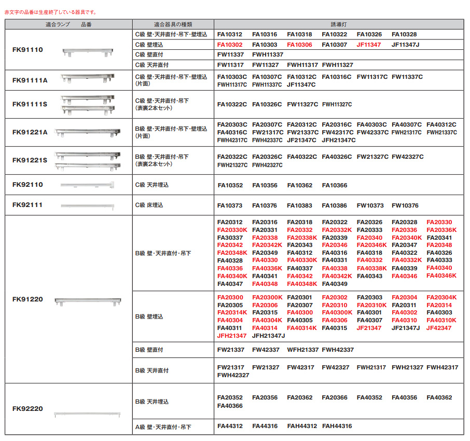Click the 誘導灯 column header
The image size is (470, 441).
point(338,24)
